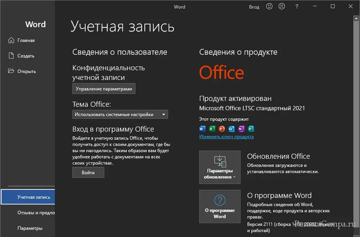Click the vertical scrollbar up arrow
The width and height of the screenshot is (360, 237).
[x=356, y=18]
